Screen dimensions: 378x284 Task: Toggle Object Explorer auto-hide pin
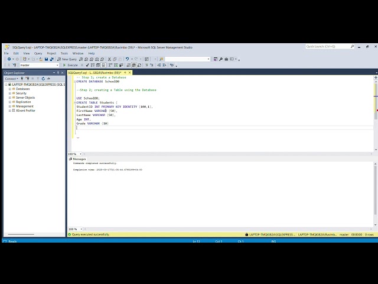point(58,73)
